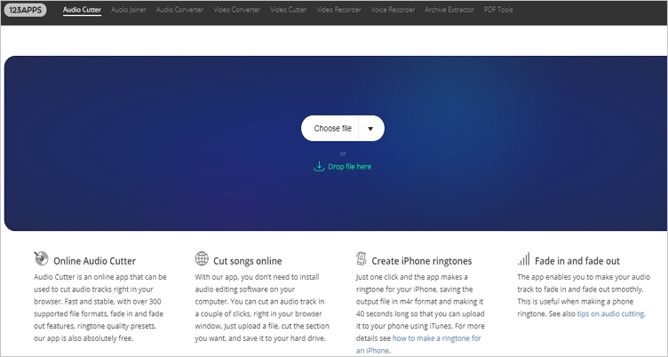Open the Audio Converter tool

[179, 10]
